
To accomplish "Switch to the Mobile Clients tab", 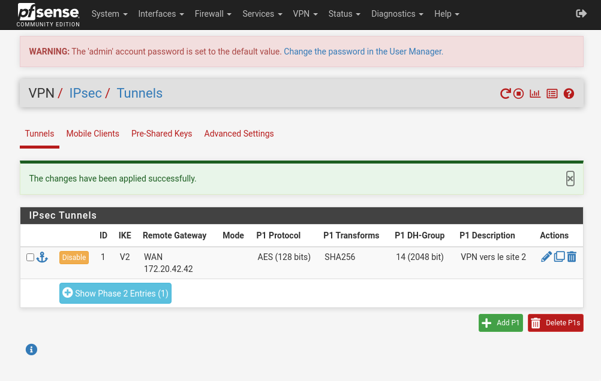I will 92,134.
